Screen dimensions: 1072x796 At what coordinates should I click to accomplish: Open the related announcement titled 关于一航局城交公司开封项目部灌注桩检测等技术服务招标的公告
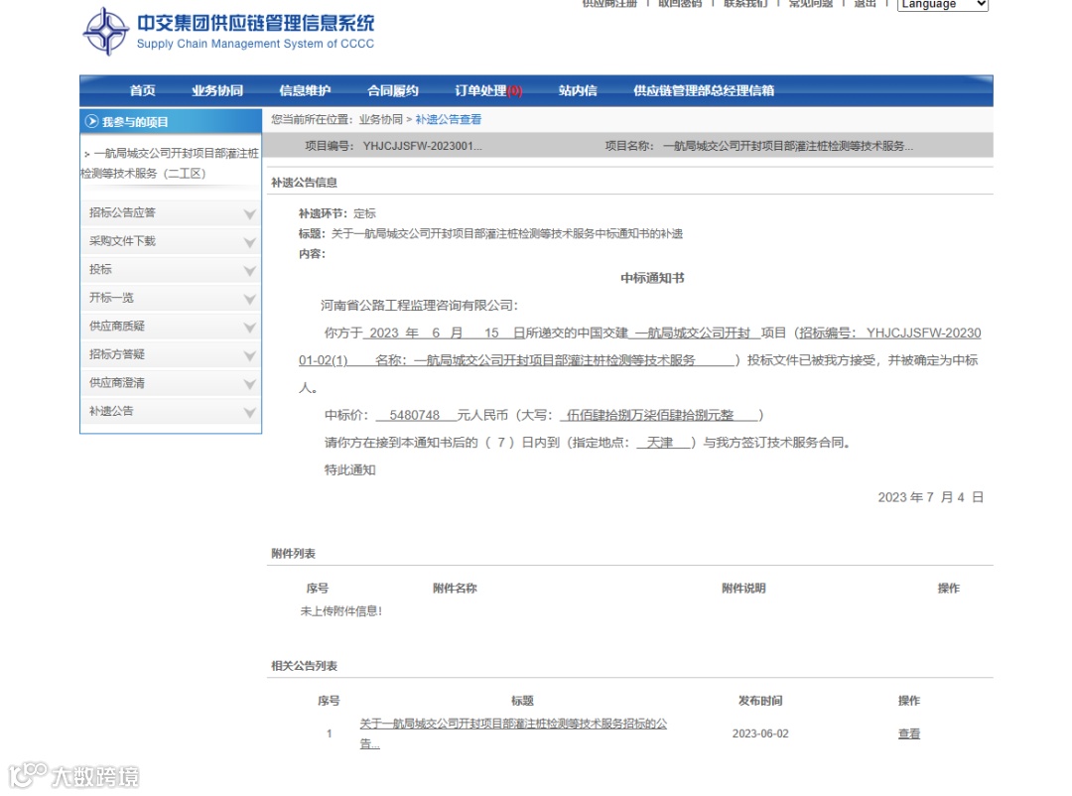(x=513, y=733)
